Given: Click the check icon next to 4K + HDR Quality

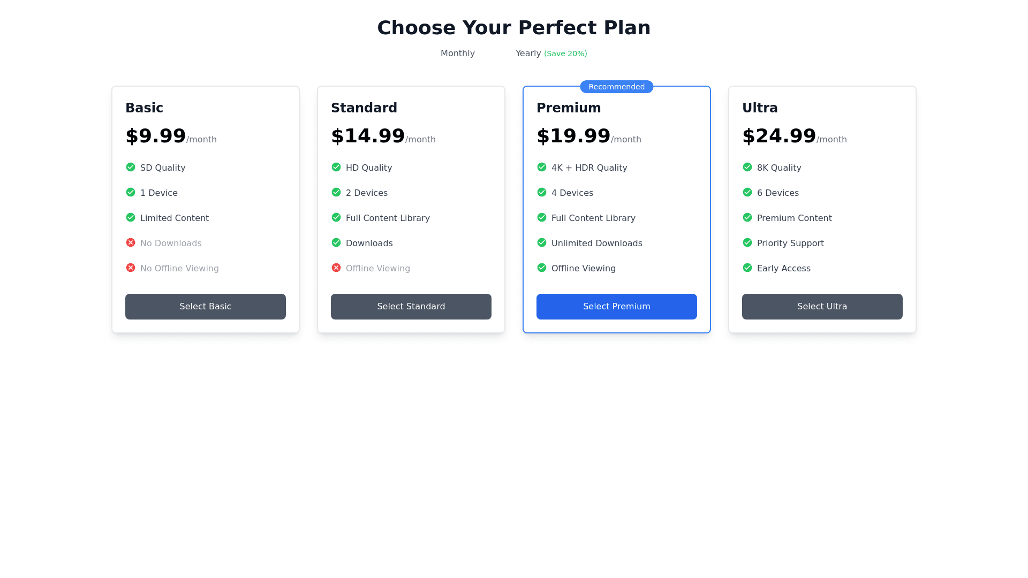Looking at the screenshot, I should point(542,167).
